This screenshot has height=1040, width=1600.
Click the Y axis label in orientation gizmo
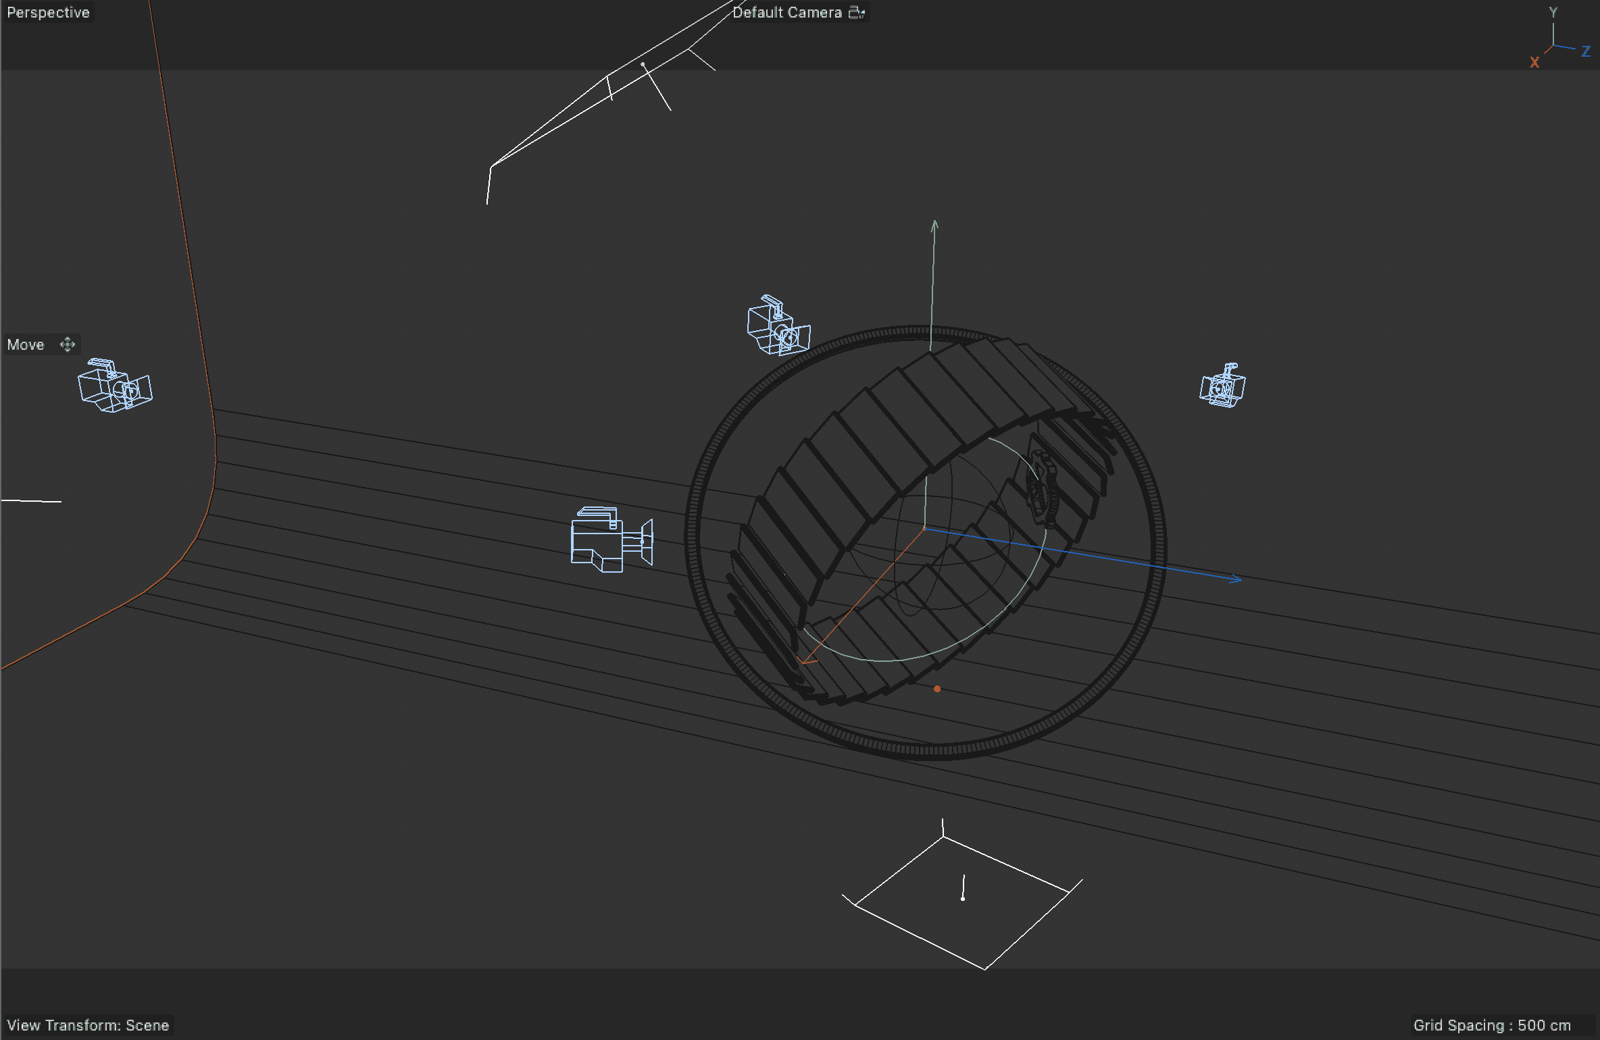1553,12
